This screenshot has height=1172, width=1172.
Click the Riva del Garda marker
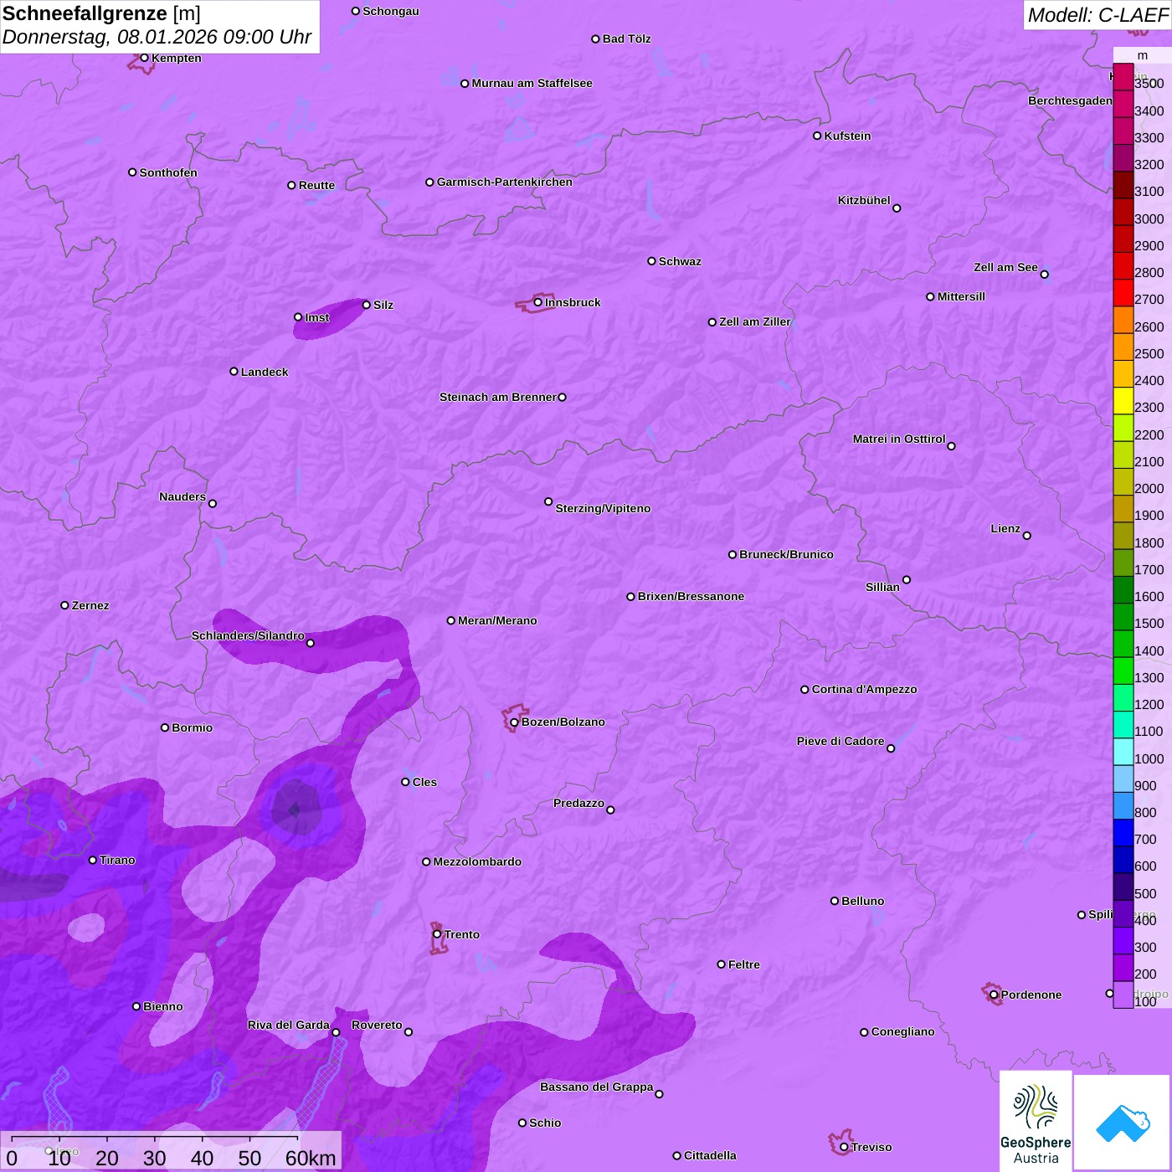pyautogui.click(x=336, y=1032)
